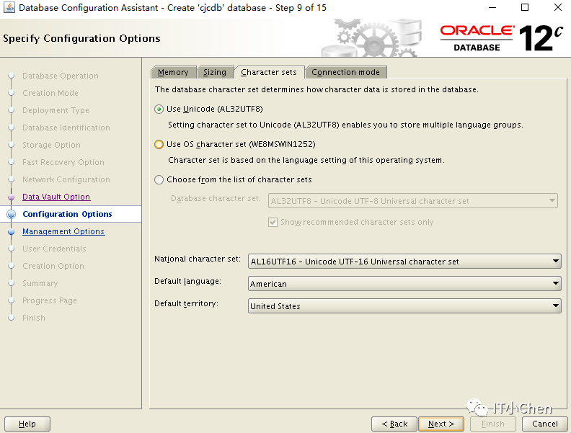Click the Management Options step bullet
571x433 pixels.
tap(12, 231)
